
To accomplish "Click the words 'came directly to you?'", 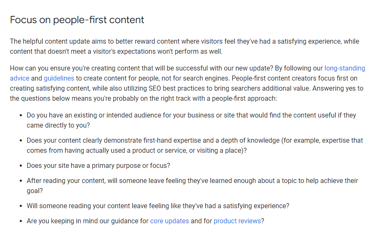I will click(x=58, y=125).
